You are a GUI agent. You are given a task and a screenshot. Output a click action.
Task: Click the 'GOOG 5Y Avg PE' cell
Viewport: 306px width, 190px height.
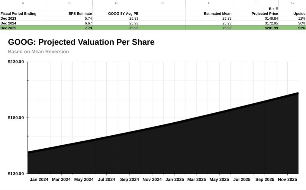coord(123,14)
